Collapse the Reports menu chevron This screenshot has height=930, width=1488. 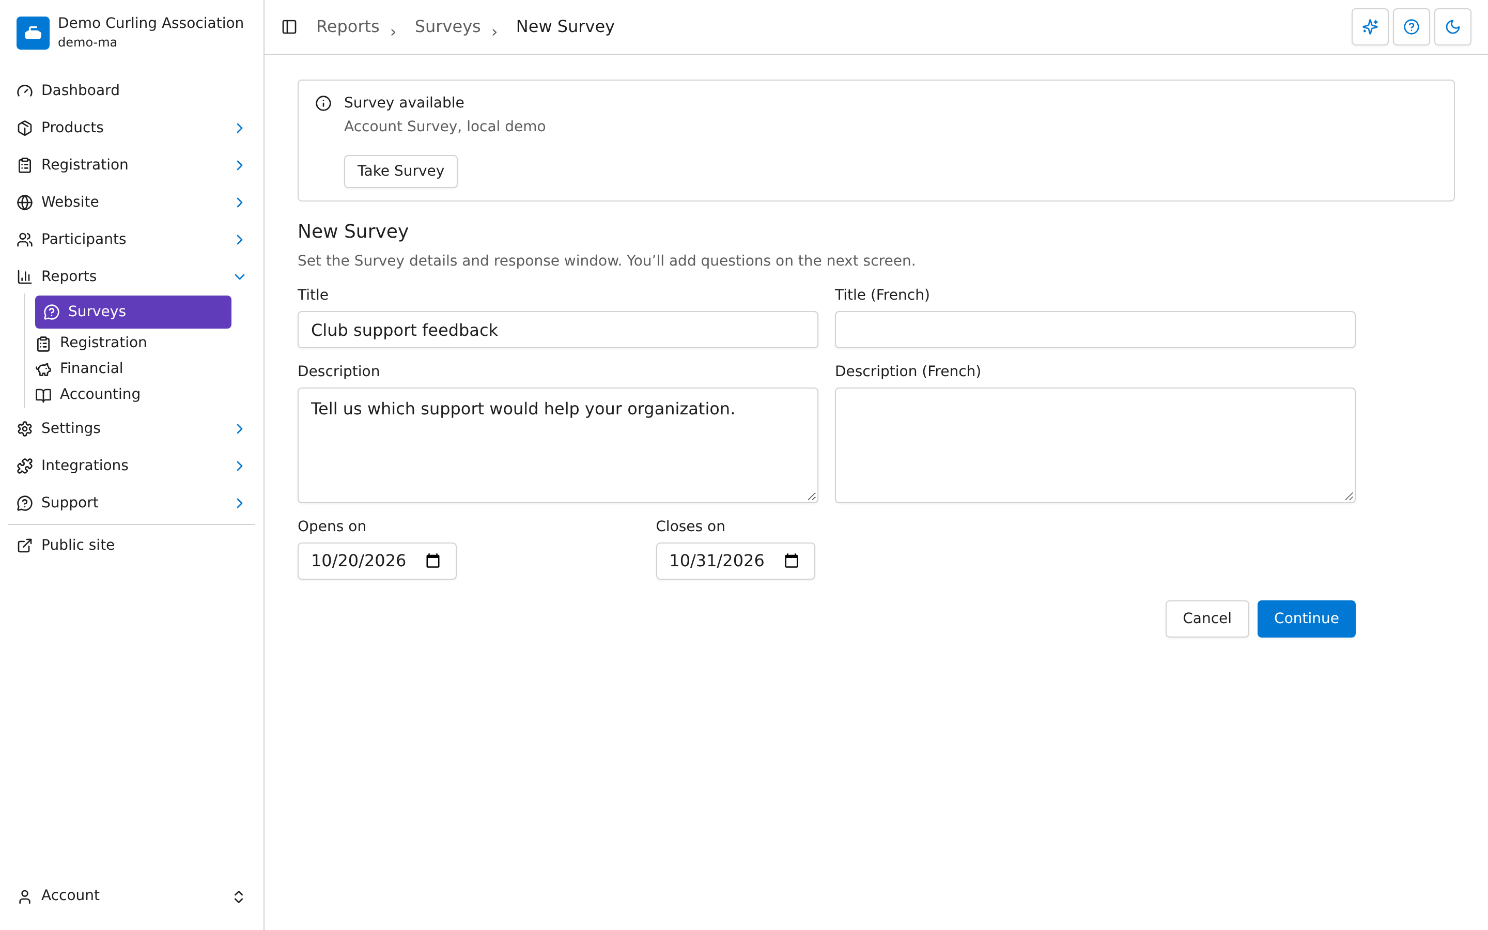pos(240,277)
